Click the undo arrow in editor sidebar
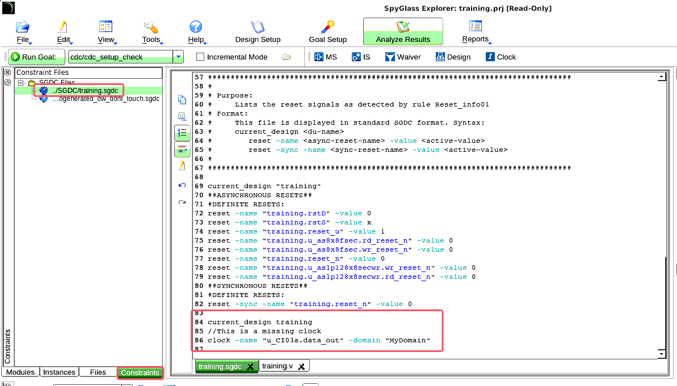Image resolution: width=677 pixels, height=386 pixels. [182, 185]
